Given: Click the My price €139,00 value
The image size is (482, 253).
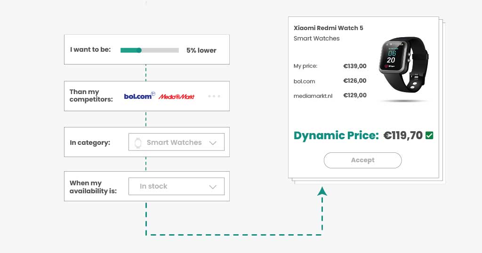Looking at the screenshot, I should [x=354, y=66].
